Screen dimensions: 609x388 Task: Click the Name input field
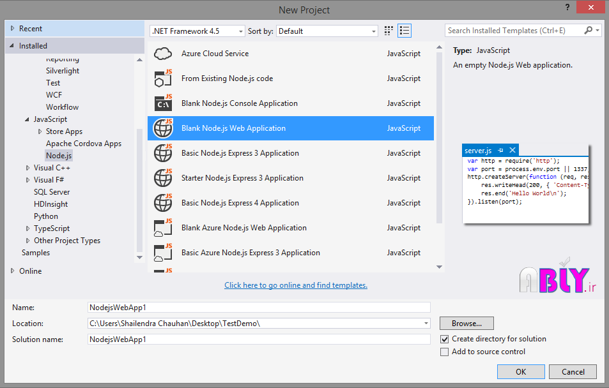(x=259, y=308)
